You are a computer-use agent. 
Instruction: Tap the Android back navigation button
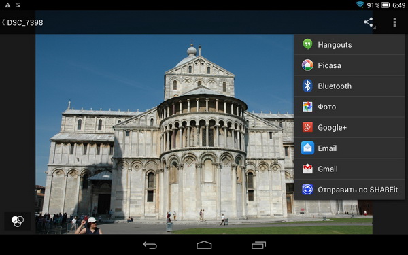tap(150, 245)
